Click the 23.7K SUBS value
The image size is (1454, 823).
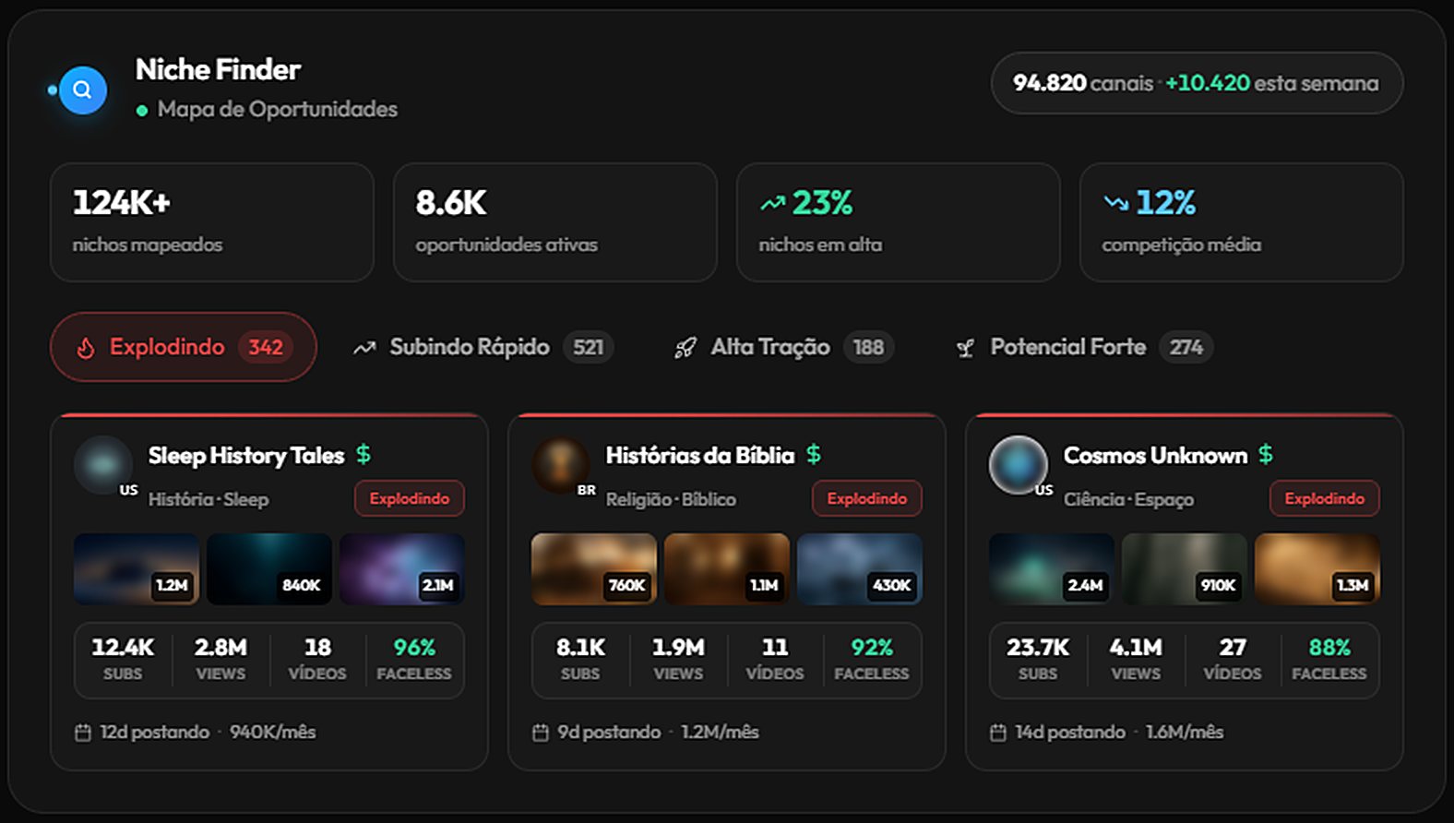[x=1038, y=648]
